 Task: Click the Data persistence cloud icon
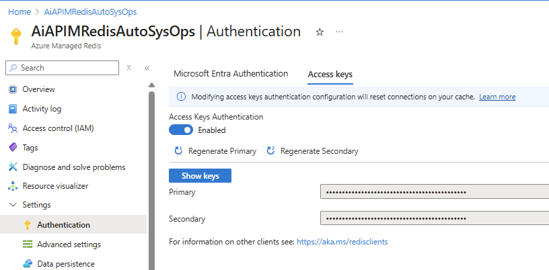point(28,263)
